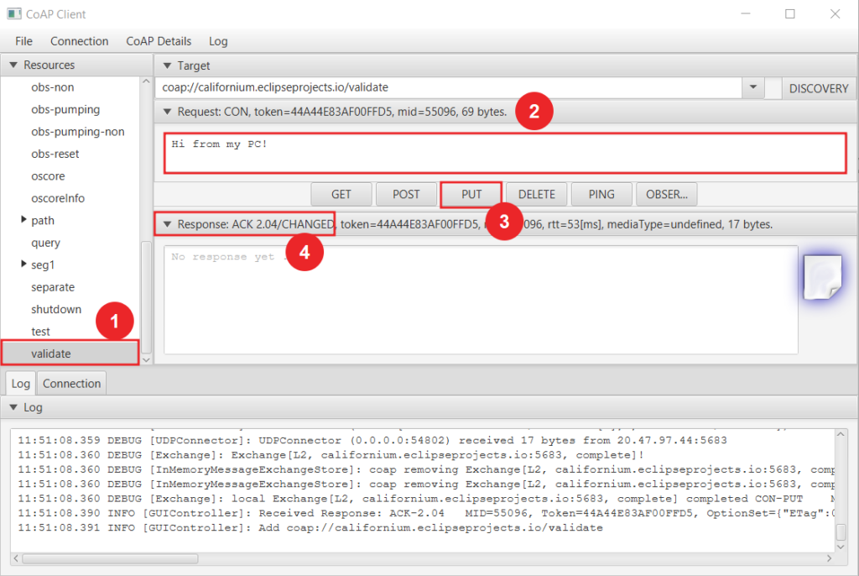Send a GET request
Screen dimensions: 859x576
click(x=341, y=194)
